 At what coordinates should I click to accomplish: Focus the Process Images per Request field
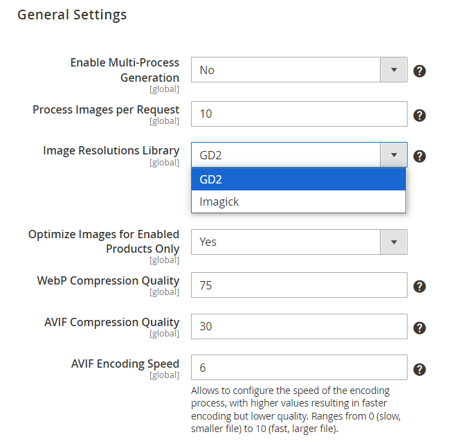pyautogui.click(x=299, y=114)
